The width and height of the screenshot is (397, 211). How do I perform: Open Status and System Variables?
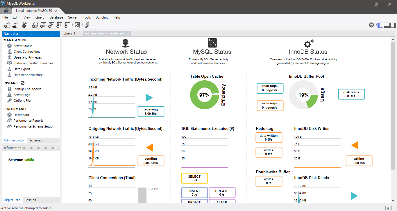tap(33, 63)
